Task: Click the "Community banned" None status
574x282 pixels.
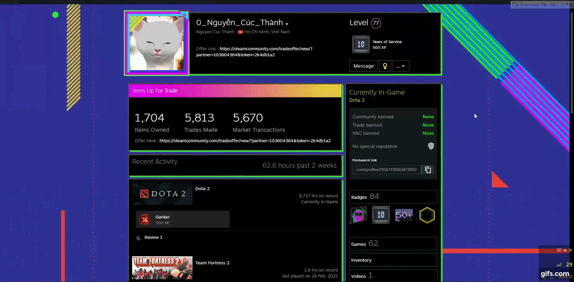Action: click(428, 117)
